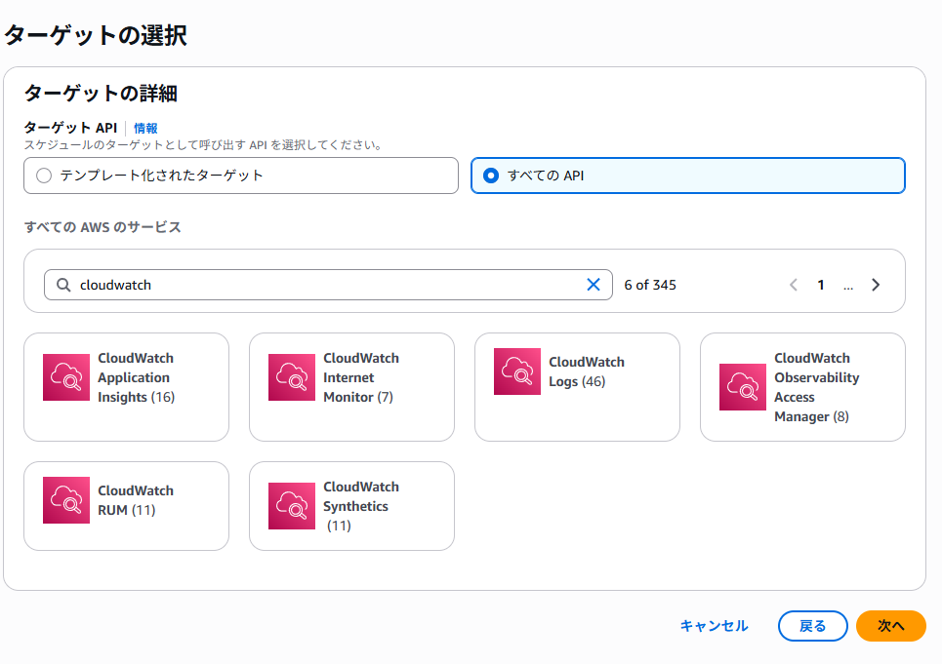Click the 次へ next button
Viewport: 942px width, 664px height.
click(891, 626)
